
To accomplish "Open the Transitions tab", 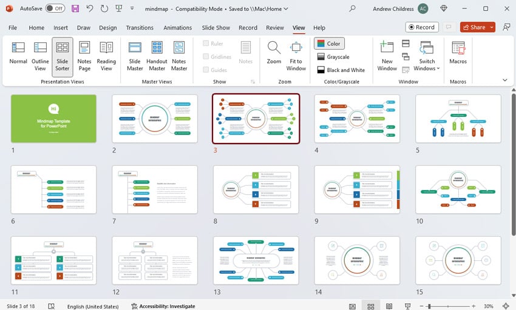I will [140, 28].
